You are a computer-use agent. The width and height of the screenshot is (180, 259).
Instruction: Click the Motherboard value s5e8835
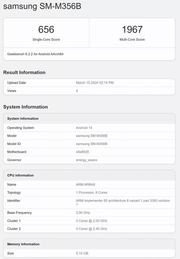[x=83, y=152]
